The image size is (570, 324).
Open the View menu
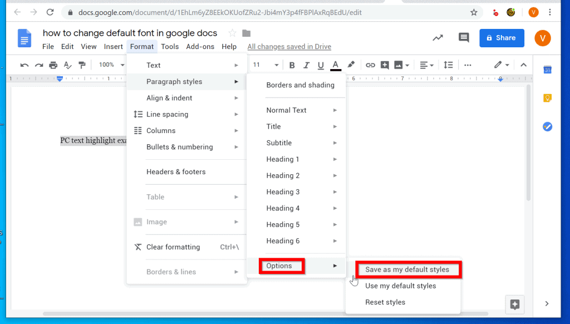pos(89,47)
